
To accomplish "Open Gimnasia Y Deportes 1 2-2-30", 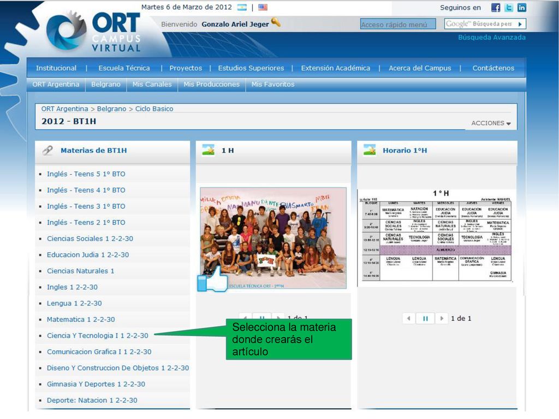I will (96, 384).
